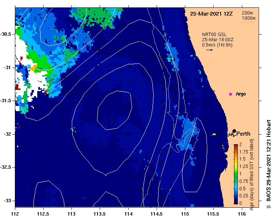Click the '0.5m/s (1kt 6h)' scale text

pyautogui.click(x=217, y=45)
